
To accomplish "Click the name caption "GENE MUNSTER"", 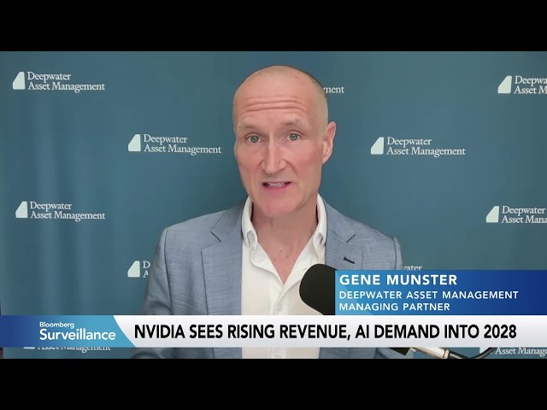I will [x=398, y=280].
